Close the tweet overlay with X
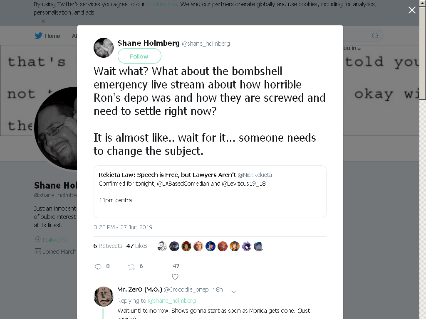426x319 pixels. 412,10
